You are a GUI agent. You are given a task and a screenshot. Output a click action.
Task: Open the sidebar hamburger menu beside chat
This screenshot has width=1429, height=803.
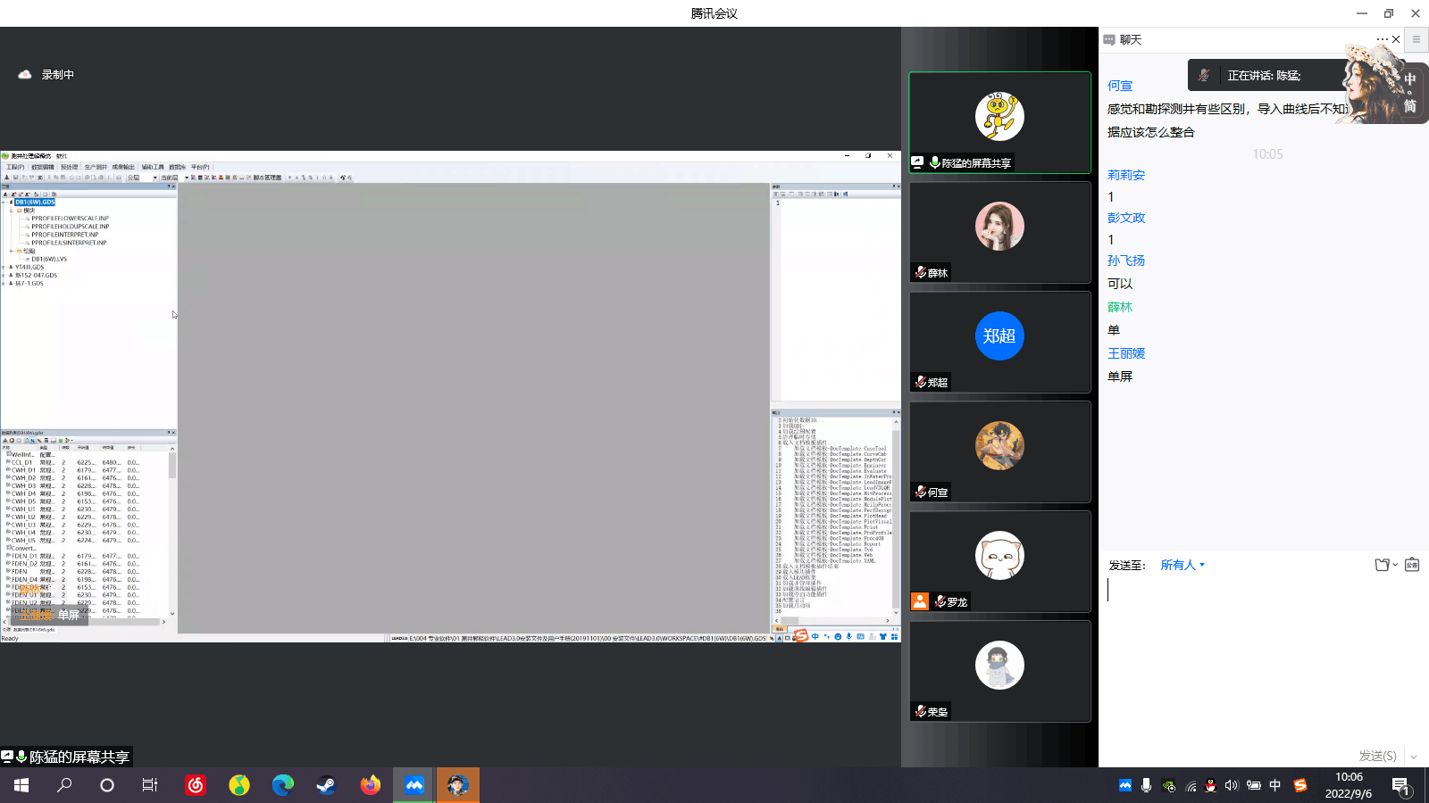click(x=1416, y=39)
